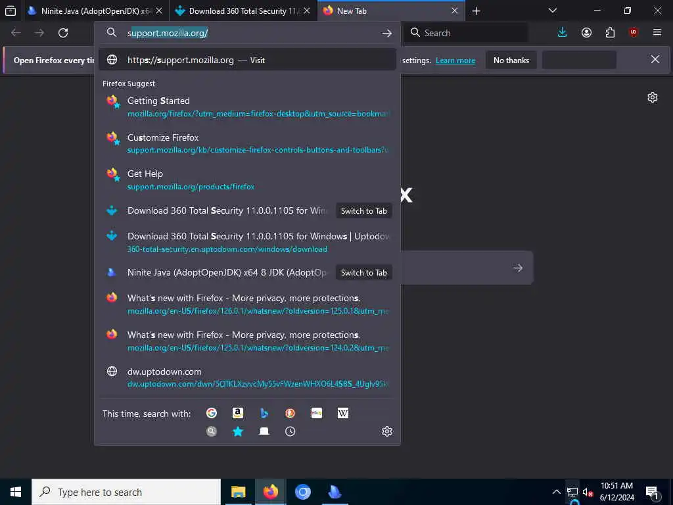Search history using the clock icon
Image resolution: width=673 pixels, height=505 pixels.
point(290,431)
